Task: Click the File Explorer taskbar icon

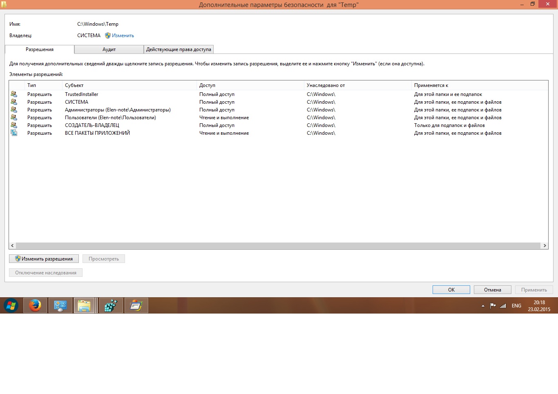Action: pyautogui.click(x=85, y=305)
